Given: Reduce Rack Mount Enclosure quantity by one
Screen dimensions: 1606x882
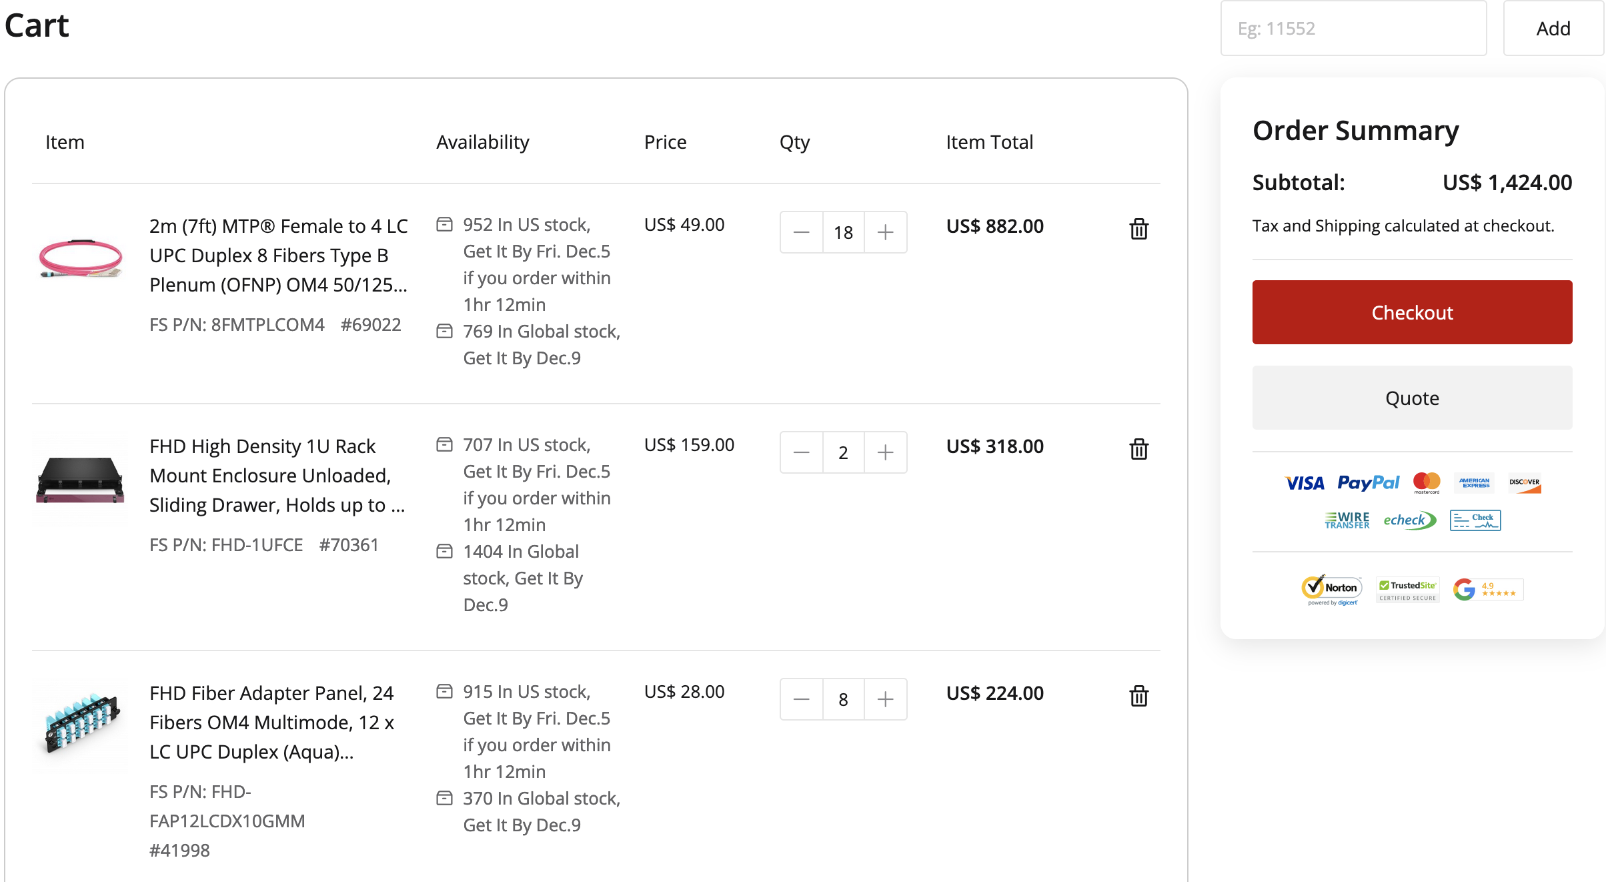Looking at the screenshot, I should 802,452.
